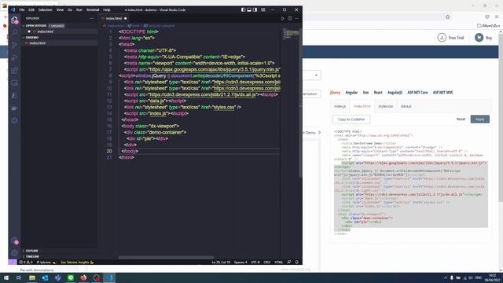Click the Run file play icon in editor
Viewport: 503px width, 283px height.
click(x=283, y=18)
